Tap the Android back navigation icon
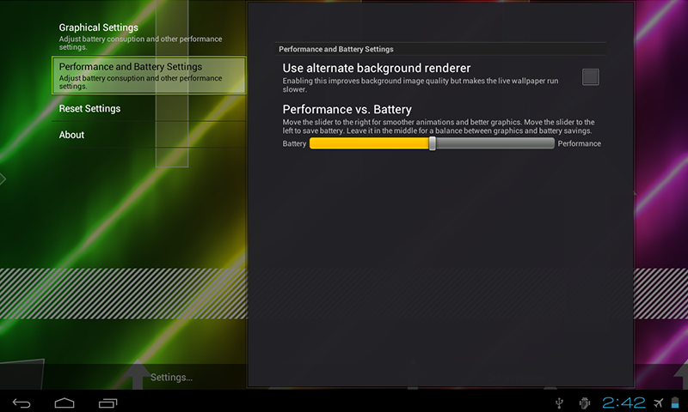This screenshot has height=412, width=688. [21, 403]
